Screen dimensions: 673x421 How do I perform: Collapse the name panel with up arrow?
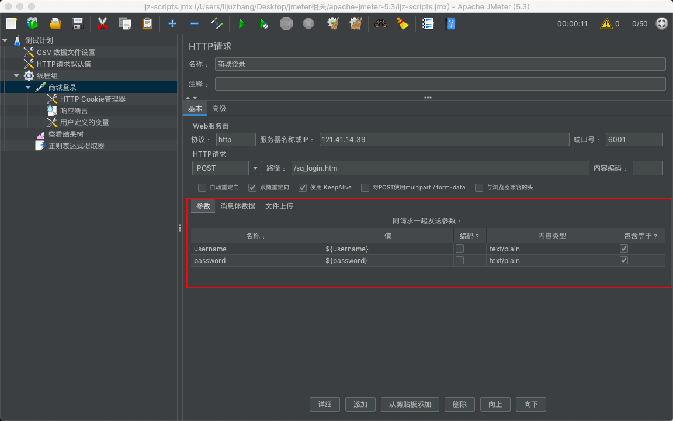pos(188,98)
